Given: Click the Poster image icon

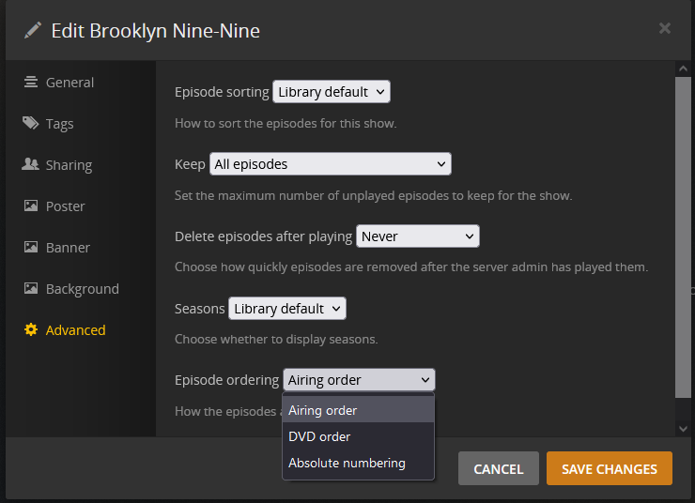Looking at the screenshot, I should pos(31,206).
